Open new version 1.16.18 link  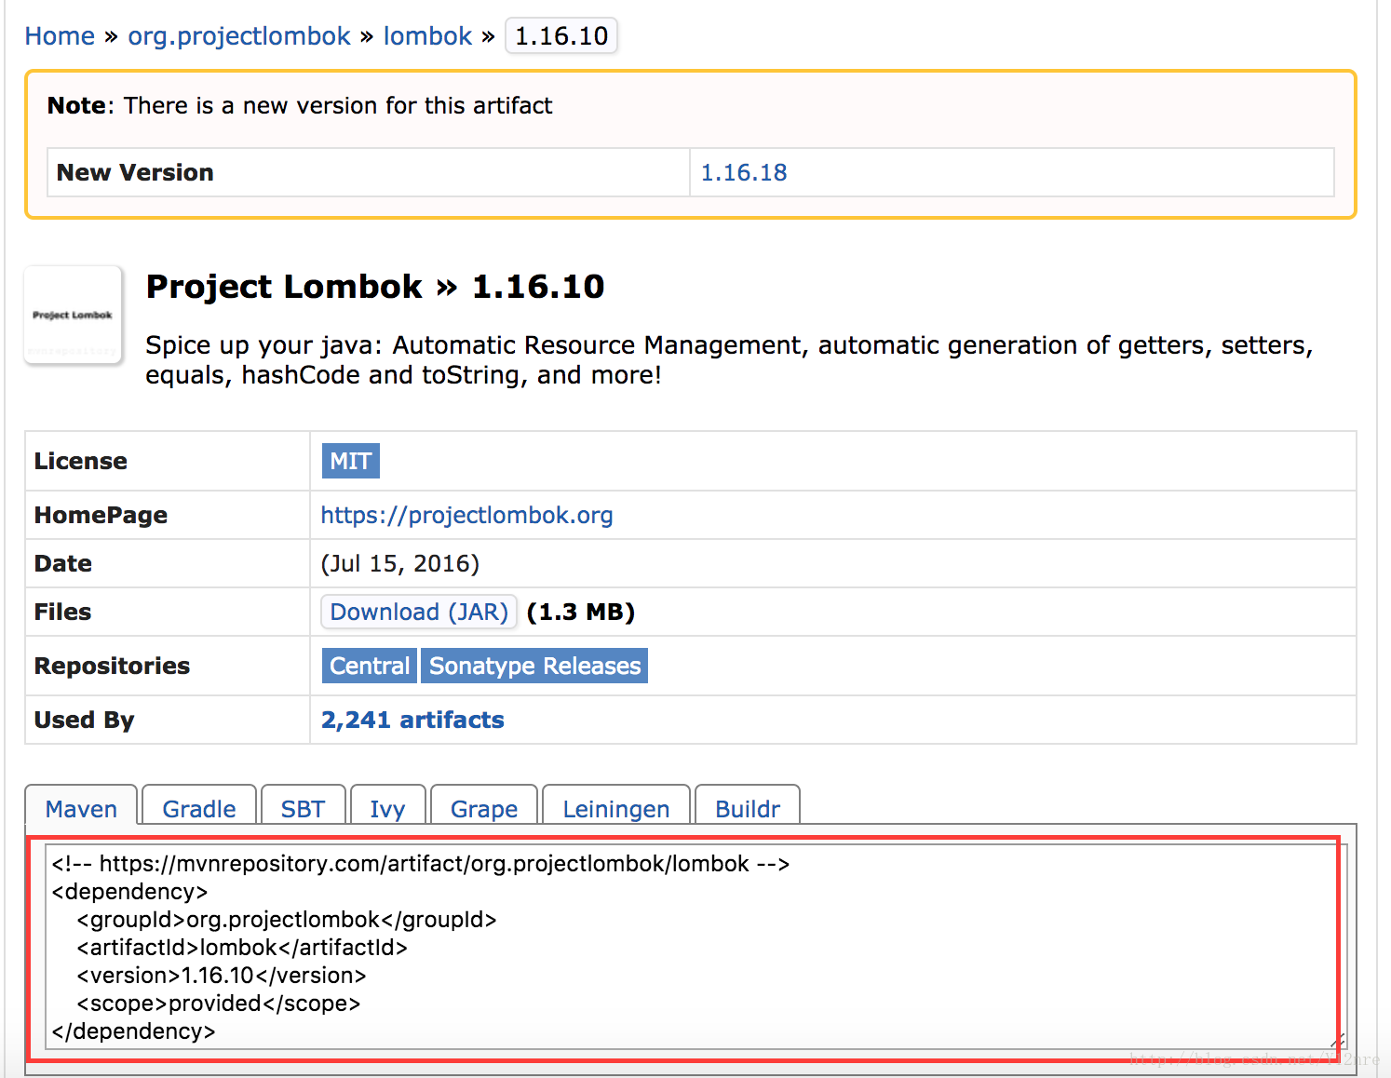tap(744, 172)
